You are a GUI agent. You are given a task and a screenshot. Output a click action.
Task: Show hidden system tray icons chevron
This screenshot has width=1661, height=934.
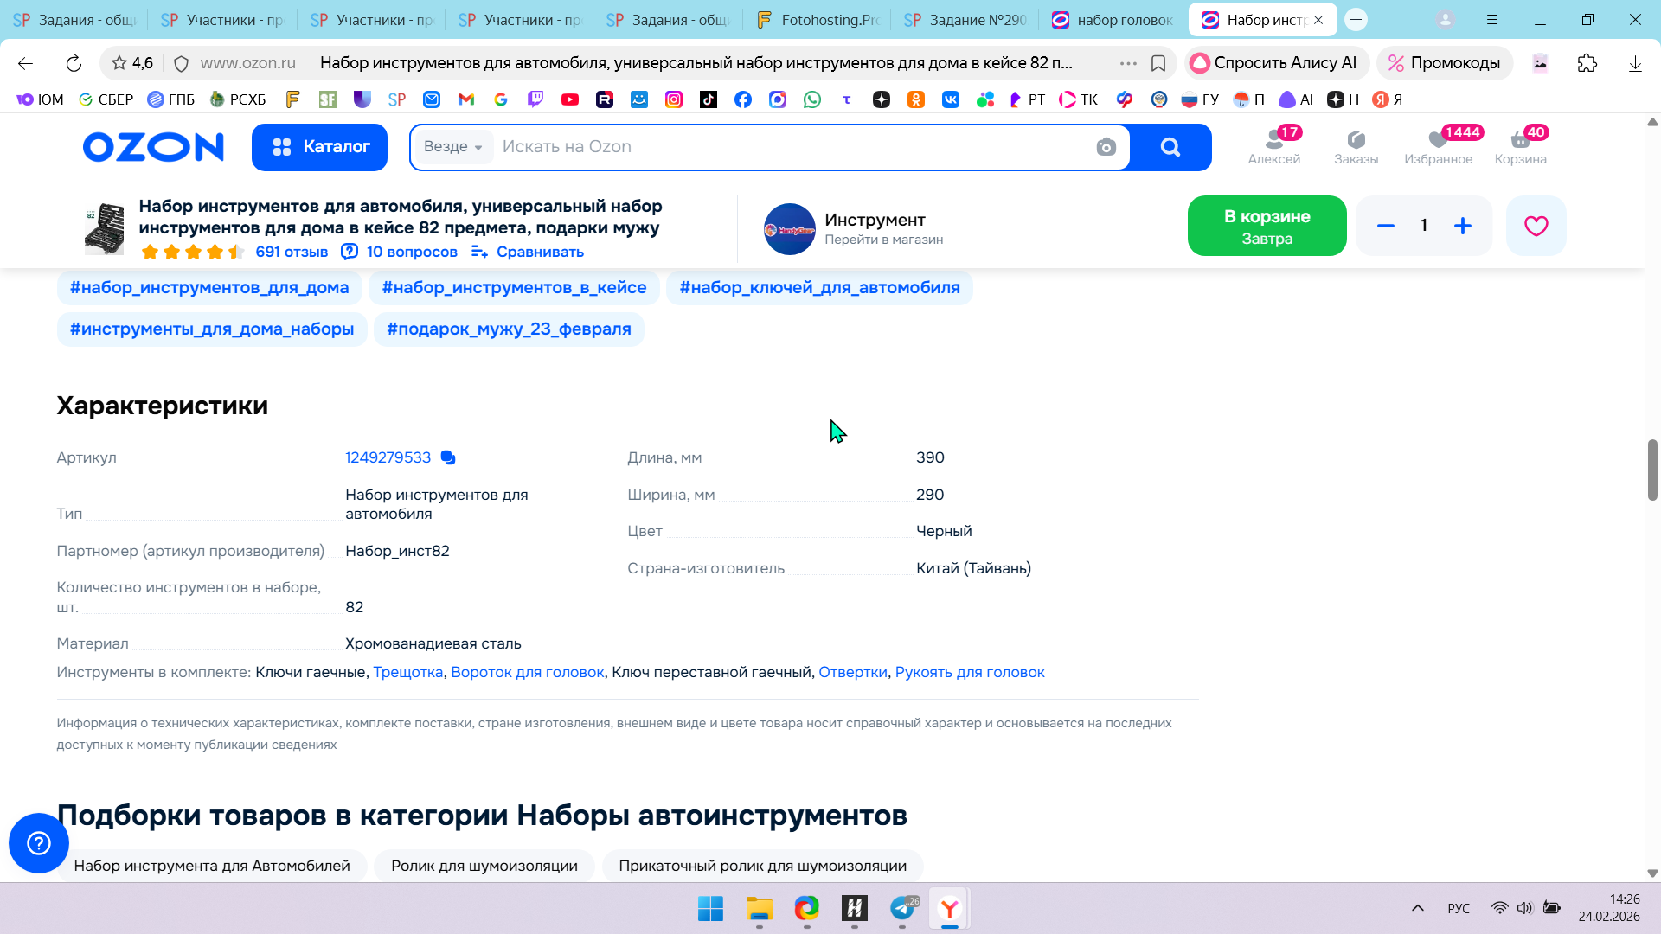coord(1417,908)
